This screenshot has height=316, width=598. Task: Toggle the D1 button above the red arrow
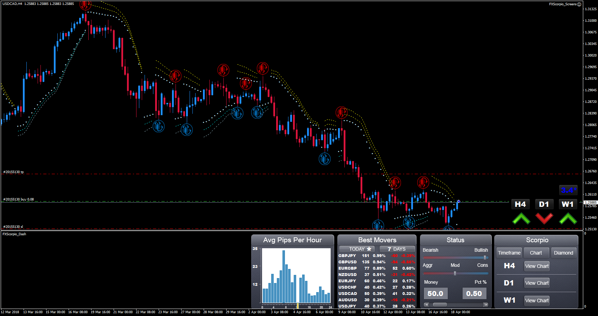point(544,204)
